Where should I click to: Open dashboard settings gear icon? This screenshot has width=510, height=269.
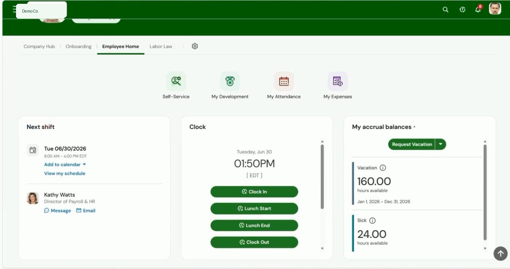(x=195, y=46)
